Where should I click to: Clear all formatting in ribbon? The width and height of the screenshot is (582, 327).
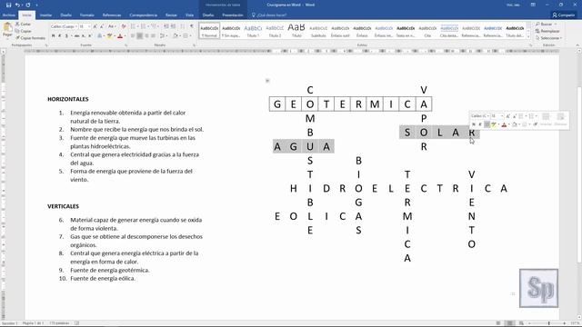(x=124, y=26)
